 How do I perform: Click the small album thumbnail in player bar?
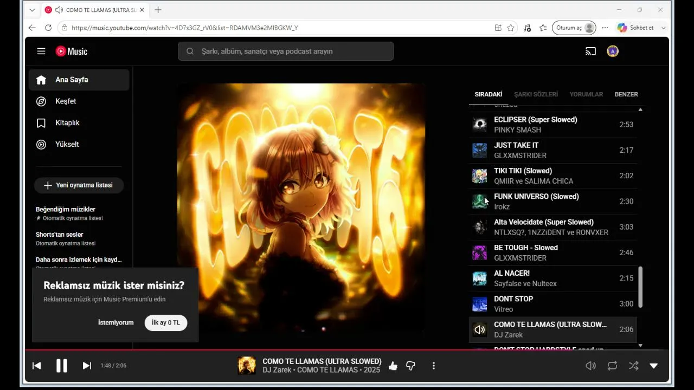(247, 366)
